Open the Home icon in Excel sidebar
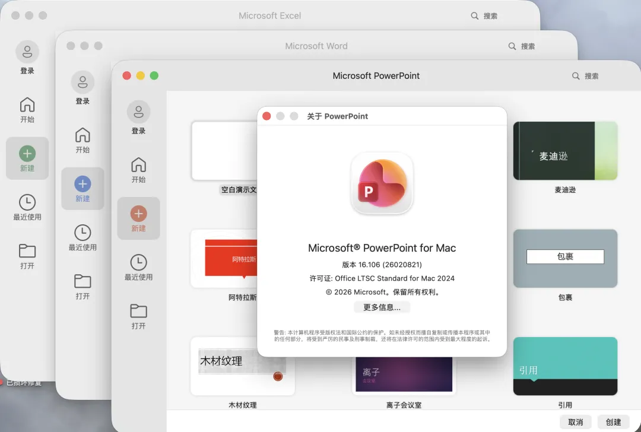The image size is (641, 432). point(27,104)
